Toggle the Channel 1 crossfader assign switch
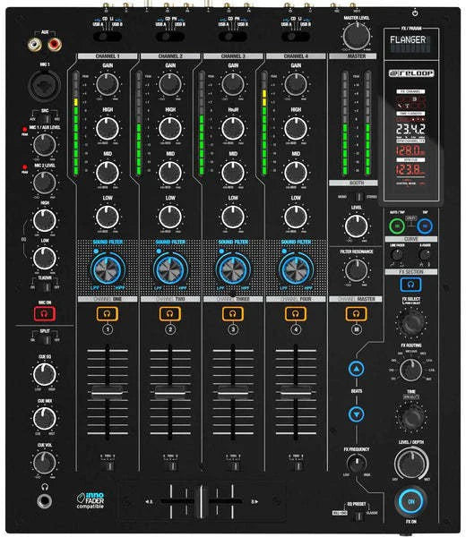Screen dimensions: 466x537 click(108, 465)
